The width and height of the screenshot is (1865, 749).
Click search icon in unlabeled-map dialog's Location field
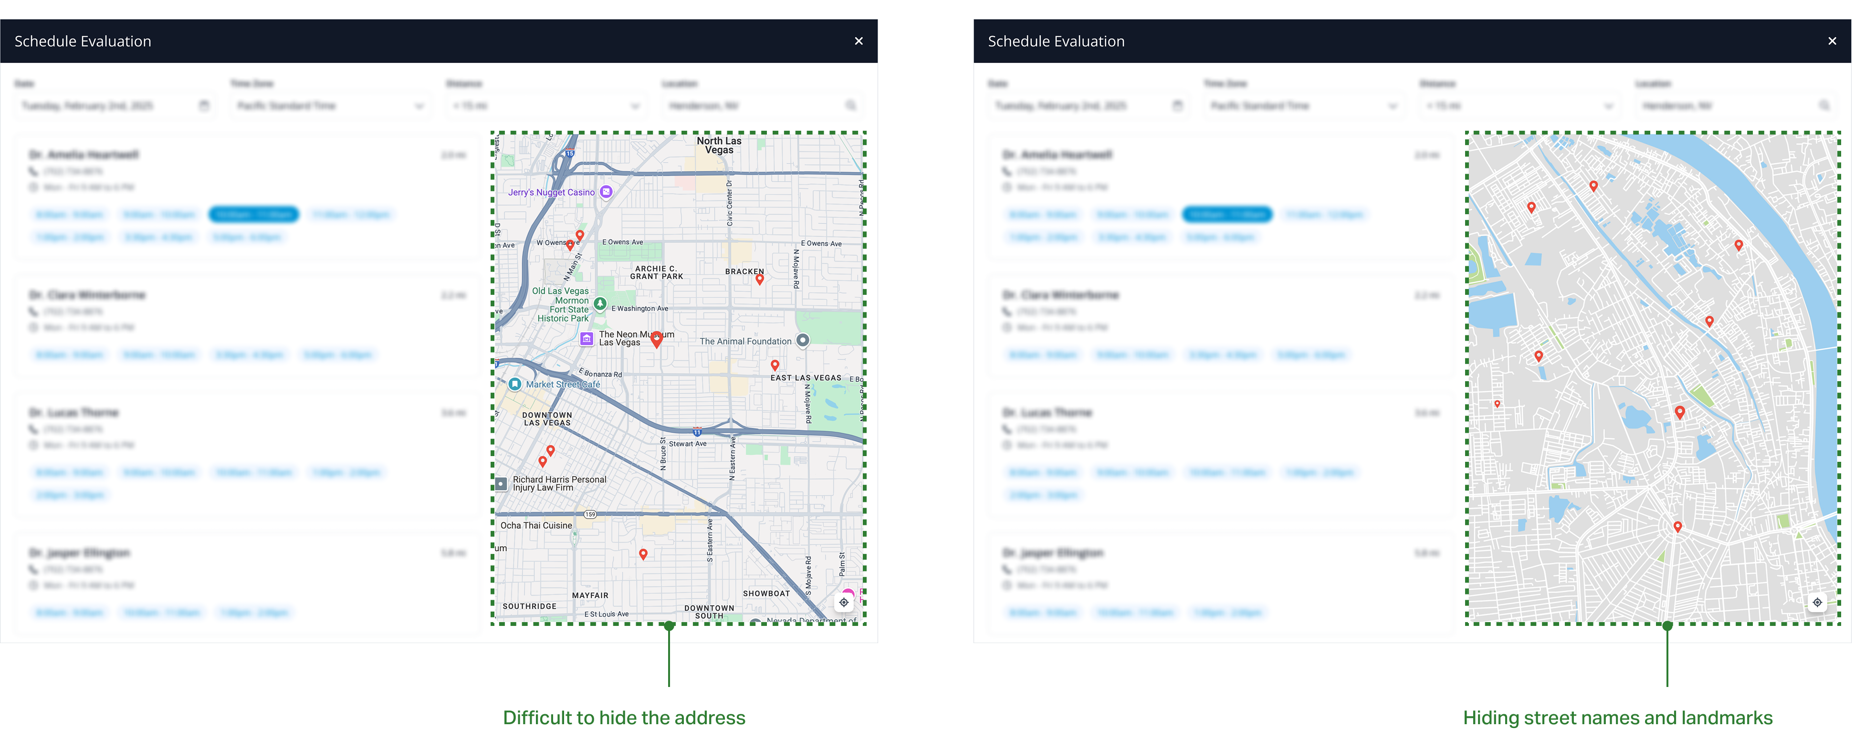(1824, 105)
